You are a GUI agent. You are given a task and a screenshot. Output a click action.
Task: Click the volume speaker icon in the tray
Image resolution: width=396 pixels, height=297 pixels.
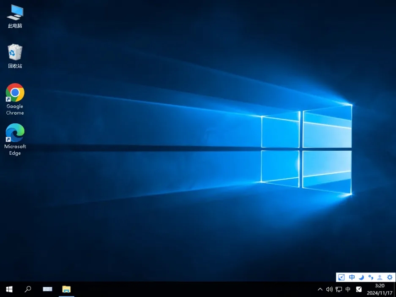pyautogui.click(x=329, y=289)
